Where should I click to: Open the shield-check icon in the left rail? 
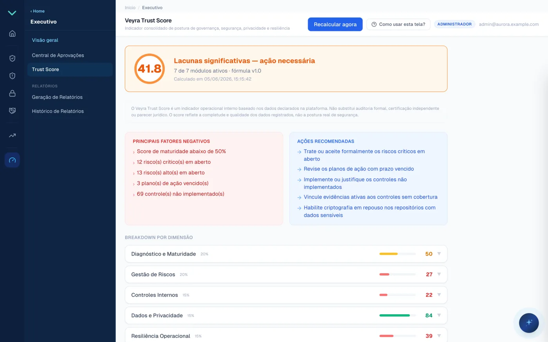[12, 58]
